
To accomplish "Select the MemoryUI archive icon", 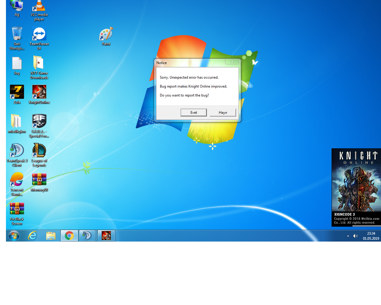I will click(x=39, y=182).
